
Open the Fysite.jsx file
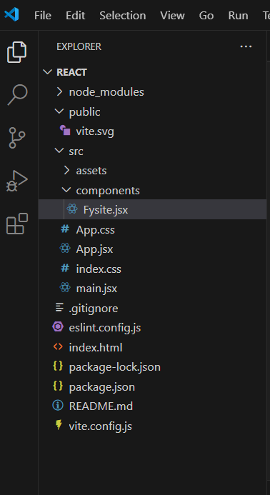tap(106, 210)
